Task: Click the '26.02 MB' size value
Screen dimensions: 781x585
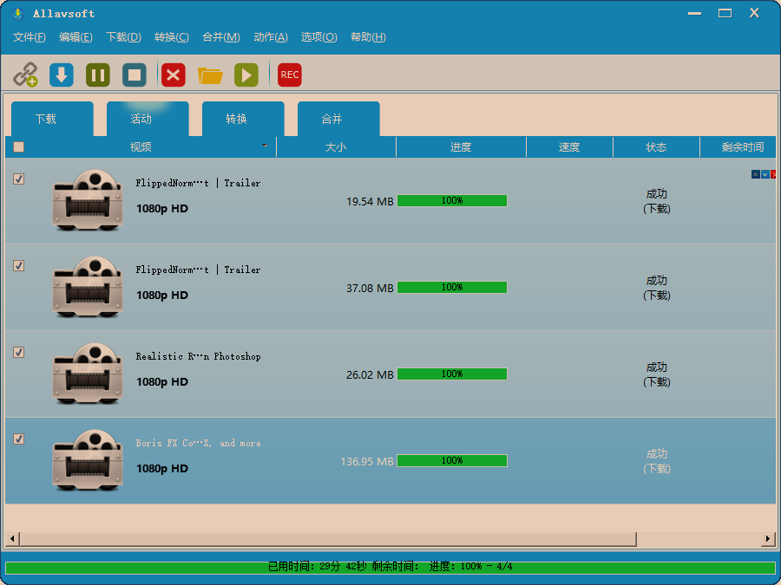Action: click(370, 374)
